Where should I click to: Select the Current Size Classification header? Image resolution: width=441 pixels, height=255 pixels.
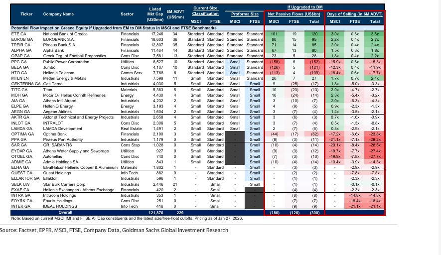click(205, 11)
